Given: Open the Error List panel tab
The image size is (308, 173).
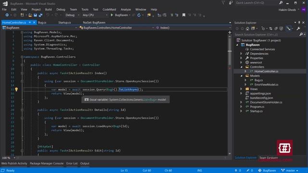Looking at the screenshot, I should (72, 163).
